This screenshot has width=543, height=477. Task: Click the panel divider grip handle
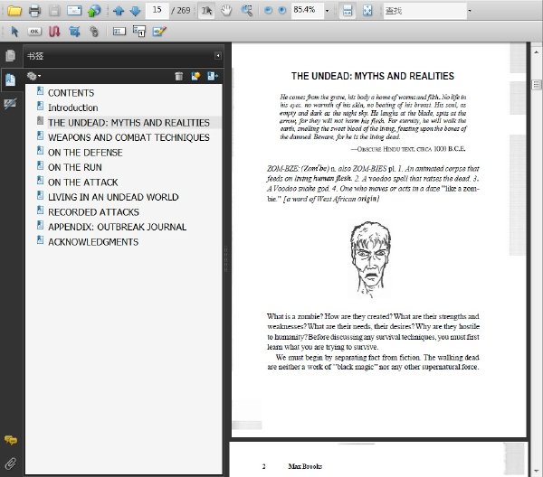pyautogui.click(x=226, y=258)
